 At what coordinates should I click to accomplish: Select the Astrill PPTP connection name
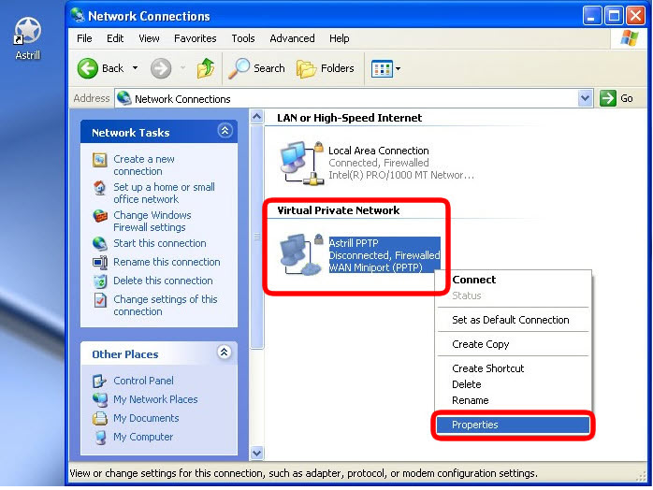[354, 243]
